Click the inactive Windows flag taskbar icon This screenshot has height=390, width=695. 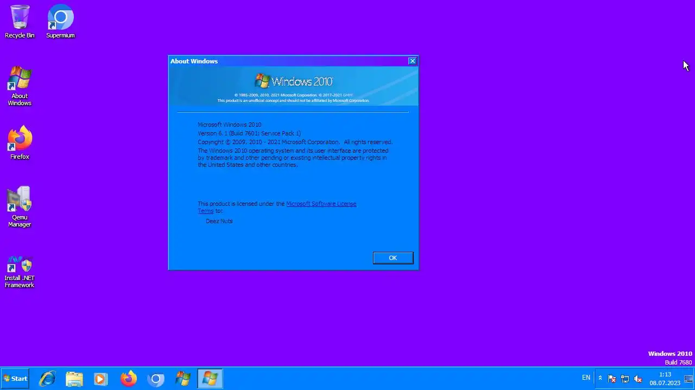[183, 379]
